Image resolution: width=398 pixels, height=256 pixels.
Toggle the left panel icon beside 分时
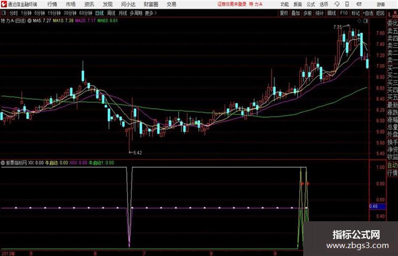point(4,13)
